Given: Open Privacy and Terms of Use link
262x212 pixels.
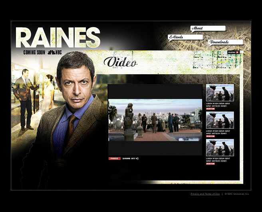Looking at the screenshot, I should tap(205, 194).
